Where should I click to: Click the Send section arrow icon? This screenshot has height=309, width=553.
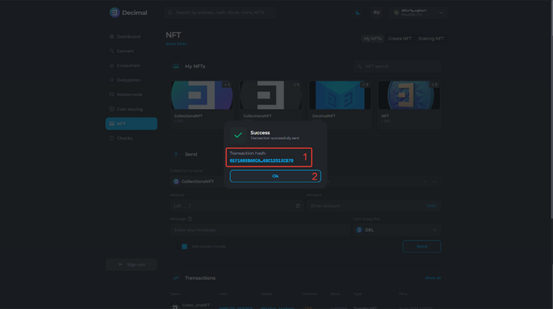tap(176, 155)
